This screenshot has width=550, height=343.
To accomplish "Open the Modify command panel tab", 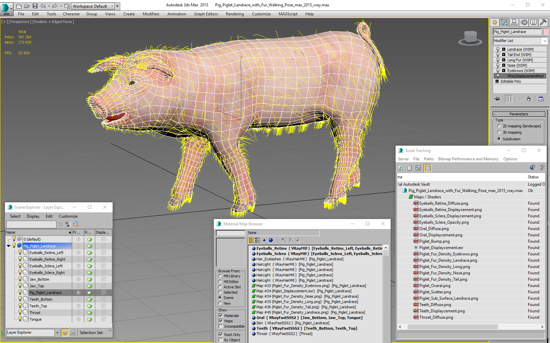I will coord(505,22).
